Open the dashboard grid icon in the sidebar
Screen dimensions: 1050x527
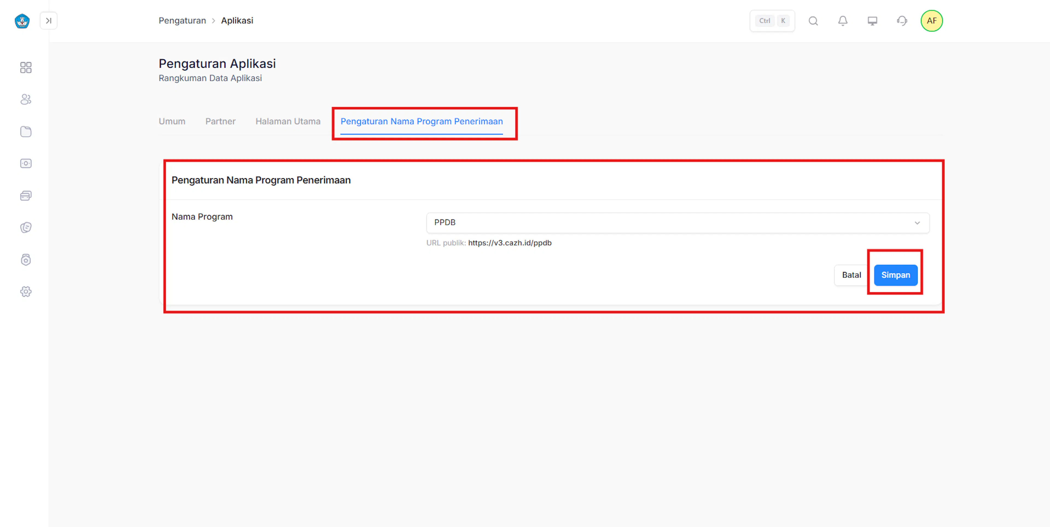point(26,67)
